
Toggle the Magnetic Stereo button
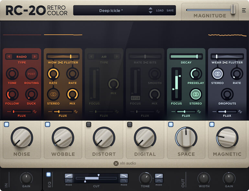(218, 74)
